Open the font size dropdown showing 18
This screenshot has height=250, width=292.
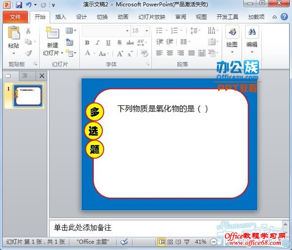click(x=140, y=30)
